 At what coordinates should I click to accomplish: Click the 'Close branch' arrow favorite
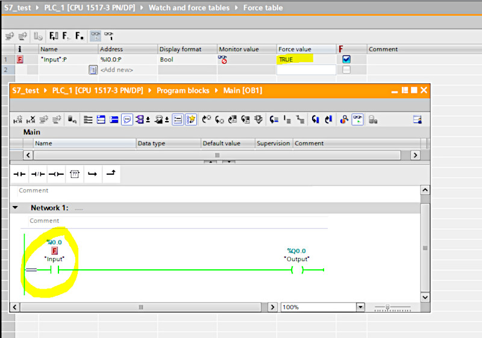tap(111, 174)
